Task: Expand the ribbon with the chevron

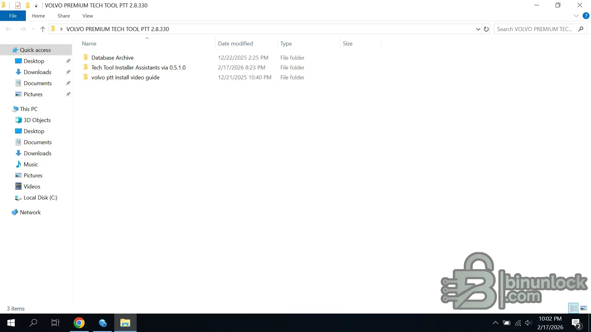Action: tap(576, 16)
